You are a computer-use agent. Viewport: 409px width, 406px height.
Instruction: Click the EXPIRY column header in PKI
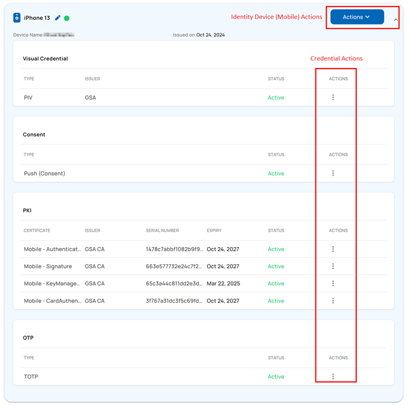[x=214, y=231]
